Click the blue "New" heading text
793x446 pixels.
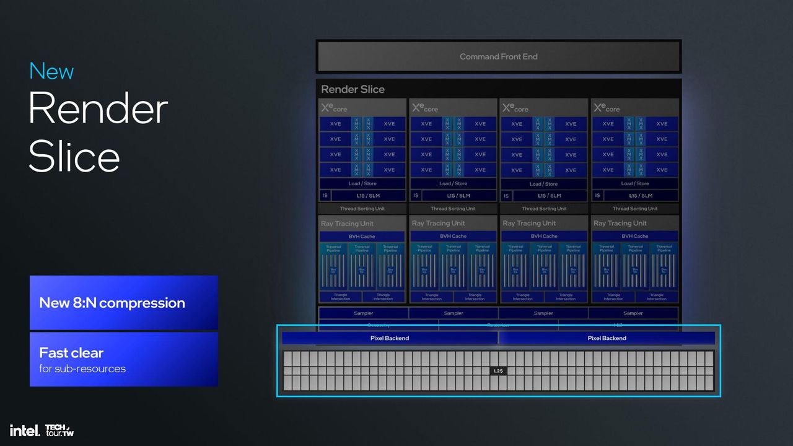(51, 71)
